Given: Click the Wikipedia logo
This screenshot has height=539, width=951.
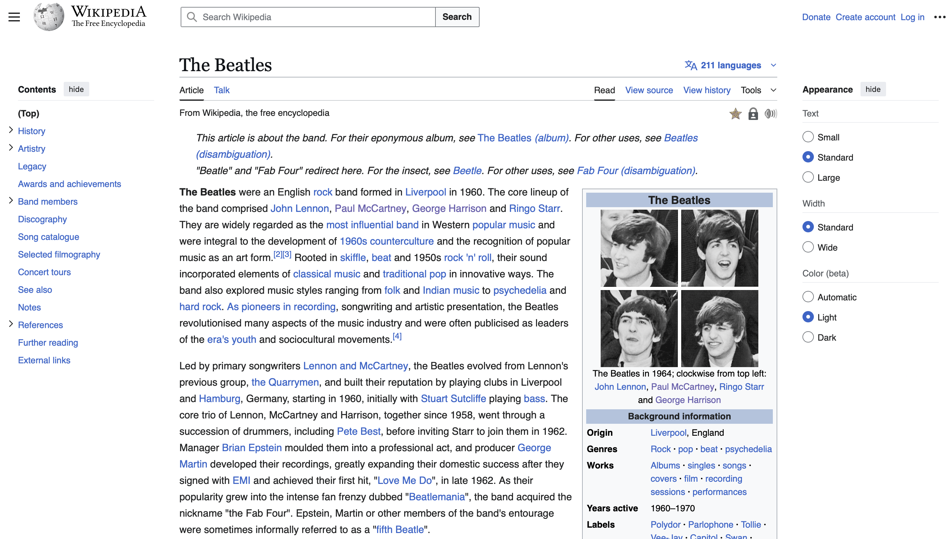Looking at the screenshot, I should coord(48,17).
